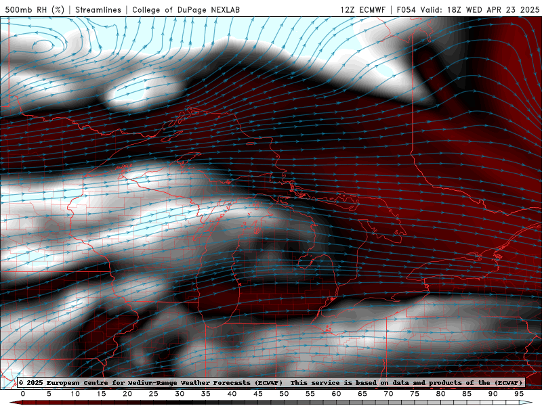Click the '55' color scale label
This screenshot has height=406, width=542.
click(310, 394)
